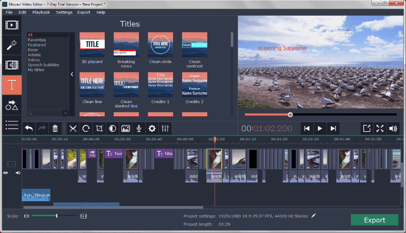Click the scissors Split tool
Image resolution: width=406 pixels, height=233 pixels.
coord(73,128)
